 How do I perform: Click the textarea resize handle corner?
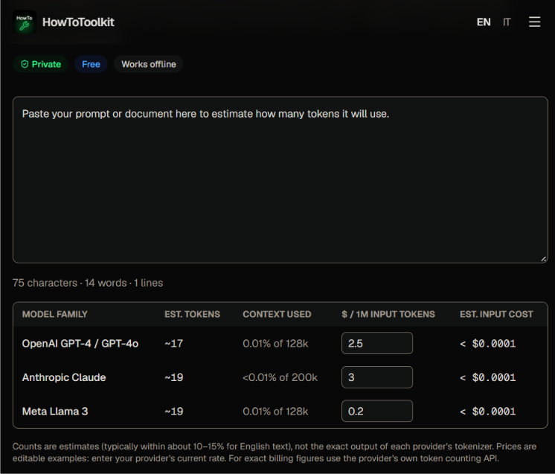coord(543,259)
